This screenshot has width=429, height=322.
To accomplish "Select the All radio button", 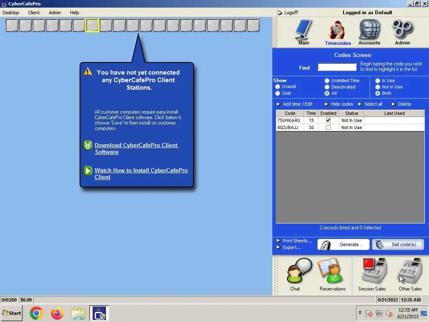I will (x=327, y=93).
